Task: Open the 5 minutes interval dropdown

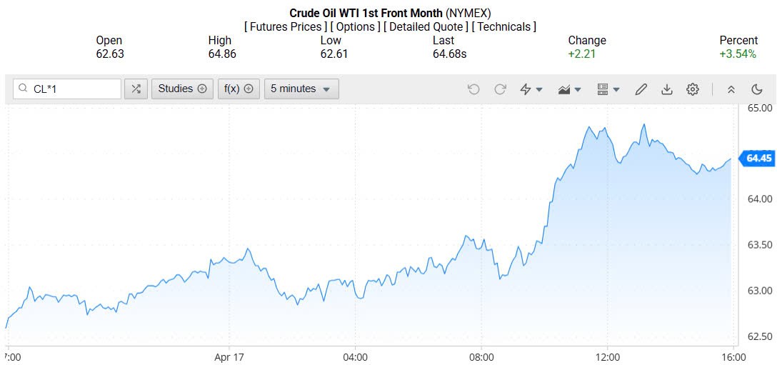Action: (x=301, y=89)
